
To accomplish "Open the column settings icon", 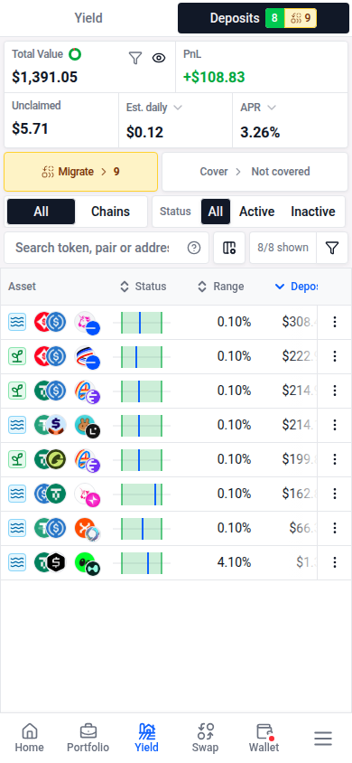I will click(229, 248).
